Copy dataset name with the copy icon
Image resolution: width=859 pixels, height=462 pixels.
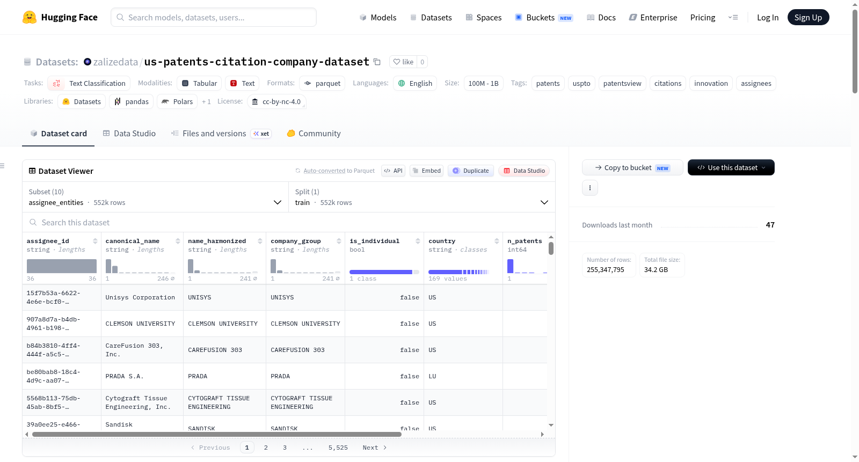pyautogui.click(x=377, y=62)
